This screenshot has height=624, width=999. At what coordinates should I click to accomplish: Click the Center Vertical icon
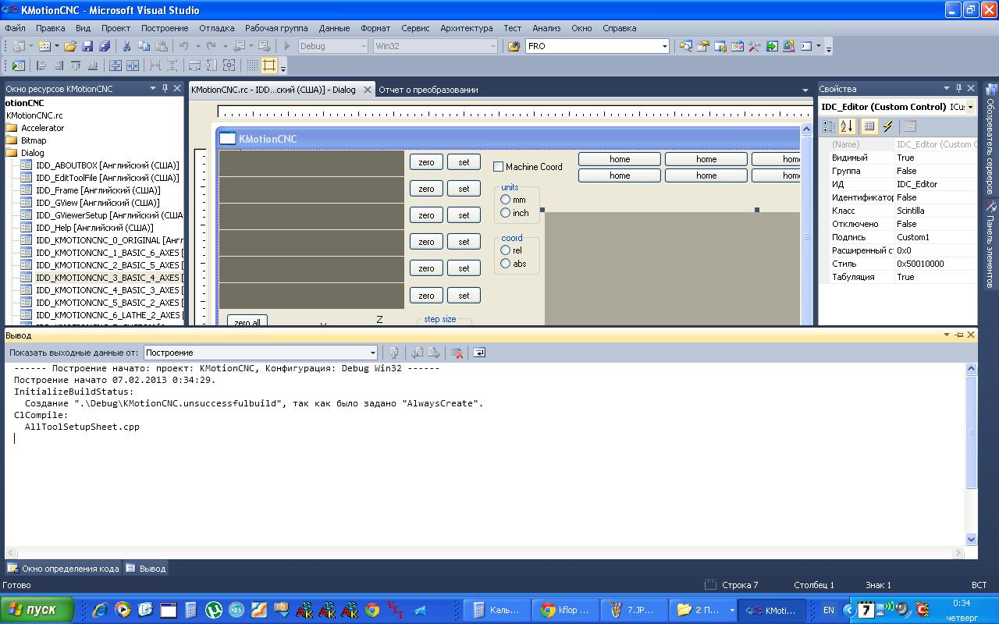pyautogui.click(x=116, y=66)
